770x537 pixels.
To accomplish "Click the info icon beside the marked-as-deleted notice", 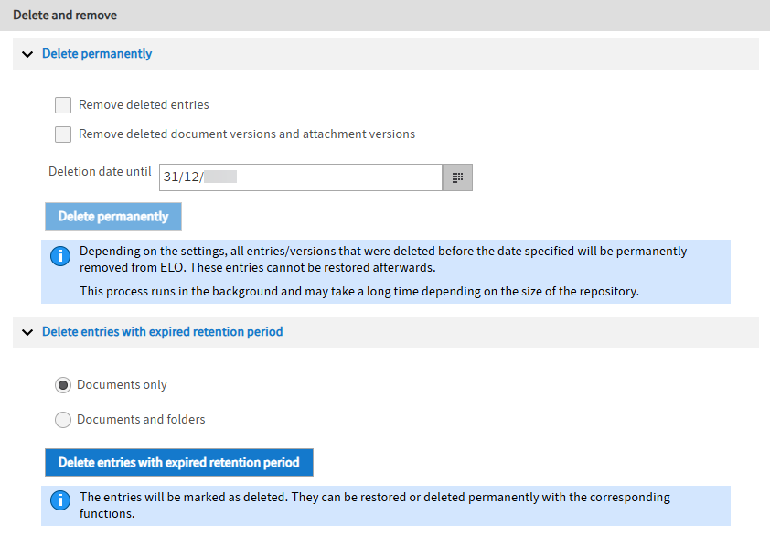I will (60, 500).
